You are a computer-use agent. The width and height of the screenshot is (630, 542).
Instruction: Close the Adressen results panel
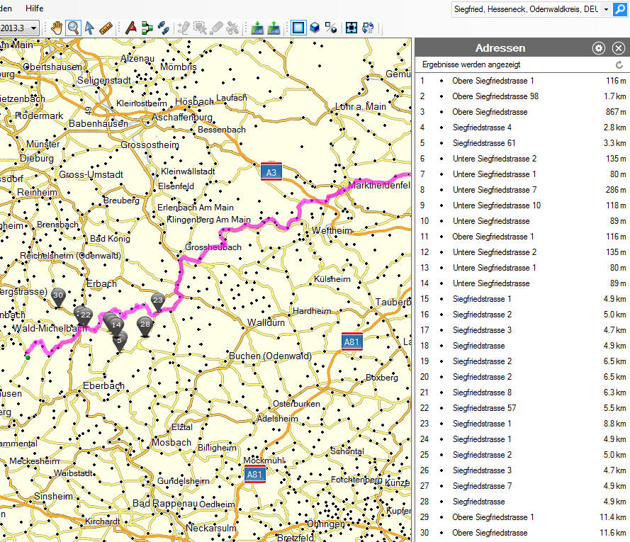(619, 48)
